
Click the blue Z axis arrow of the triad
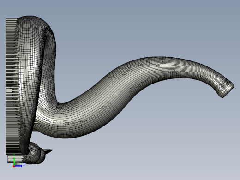19,166
